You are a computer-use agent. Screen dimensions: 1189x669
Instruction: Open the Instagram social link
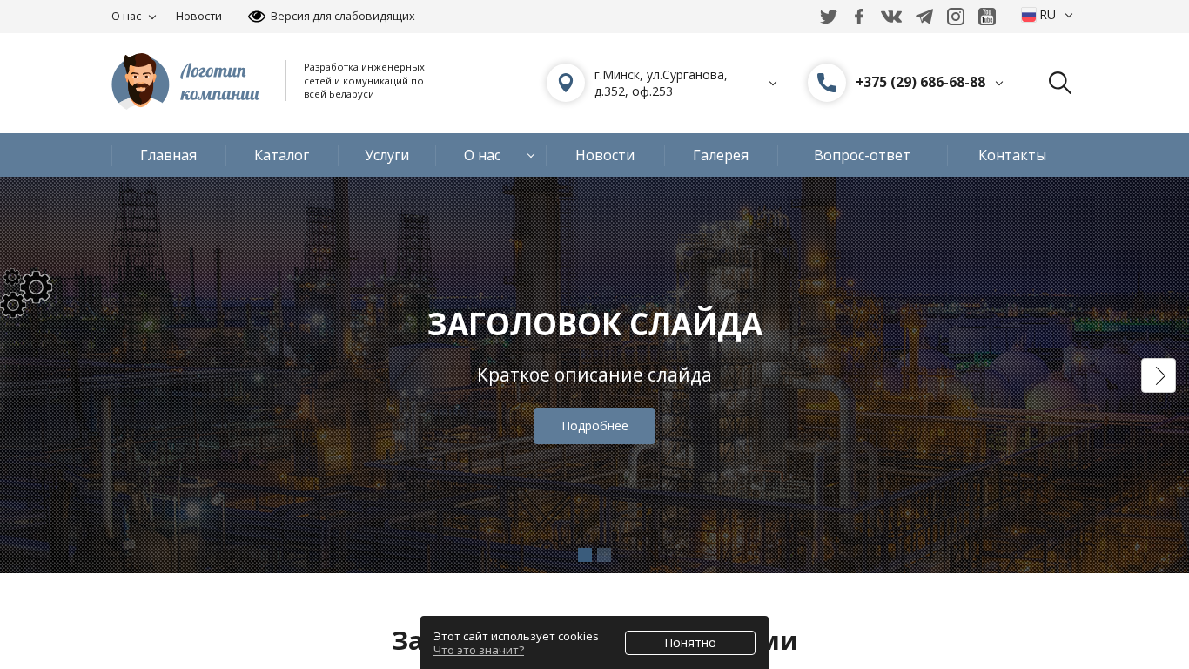(956, 17)
